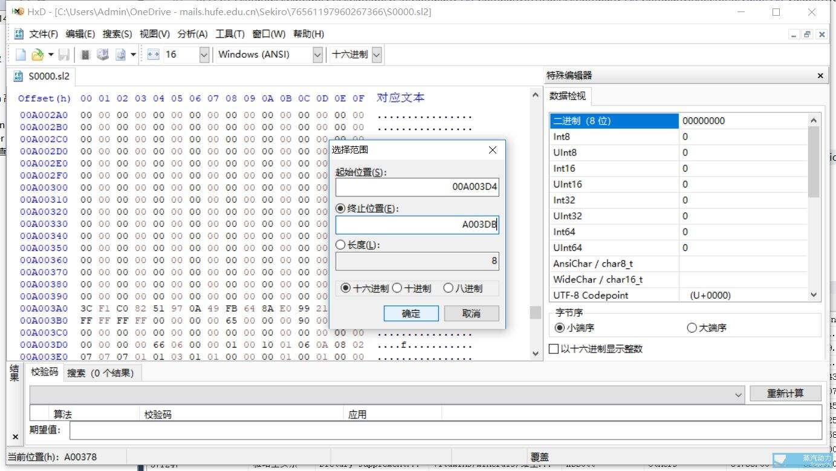The width and height of the screenshot is (836, 471).
Task: Click the 起始位置 input field
Action: [x=417, y=187]
